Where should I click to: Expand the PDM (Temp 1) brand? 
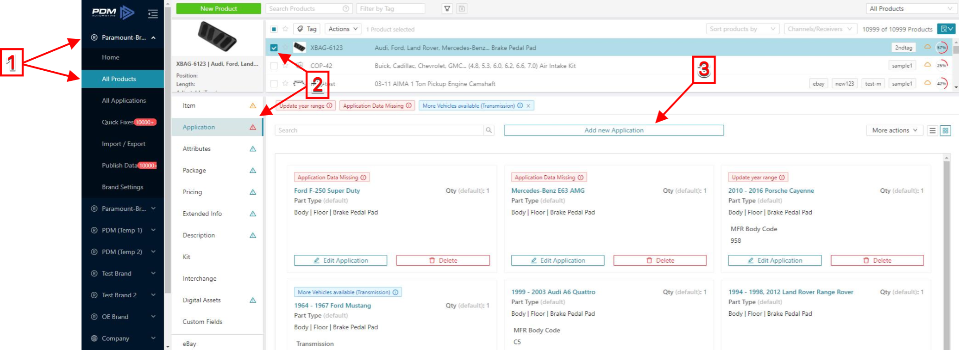123,230
